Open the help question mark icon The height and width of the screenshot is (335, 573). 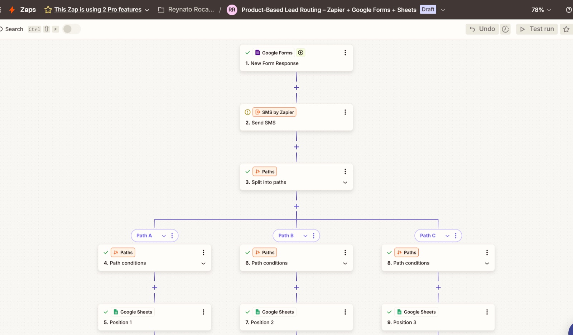pos(569,10)
